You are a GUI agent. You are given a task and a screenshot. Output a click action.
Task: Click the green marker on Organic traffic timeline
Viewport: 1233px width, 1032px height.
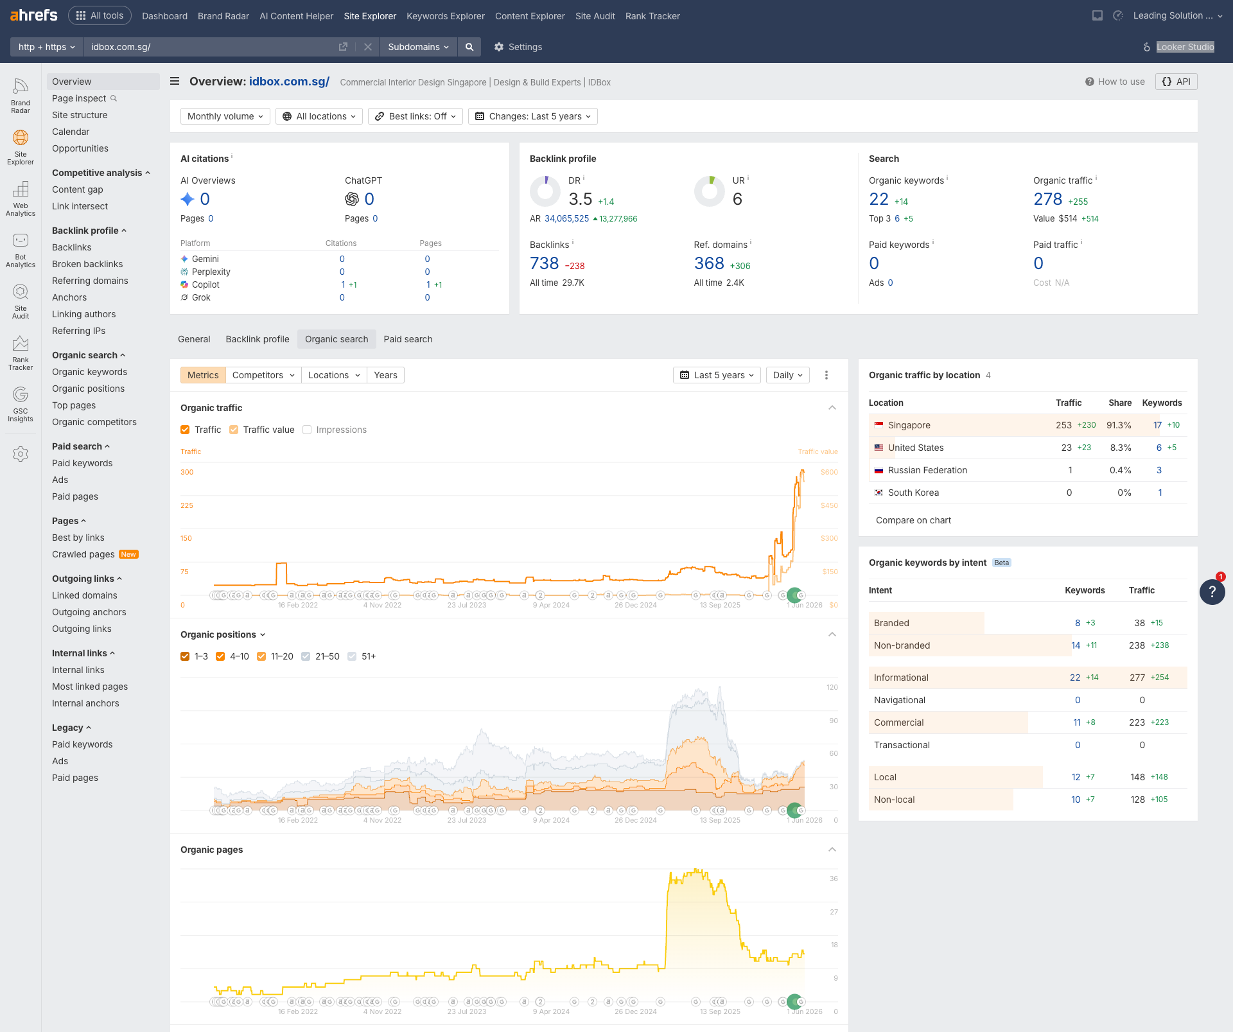(x=794, y=595)
